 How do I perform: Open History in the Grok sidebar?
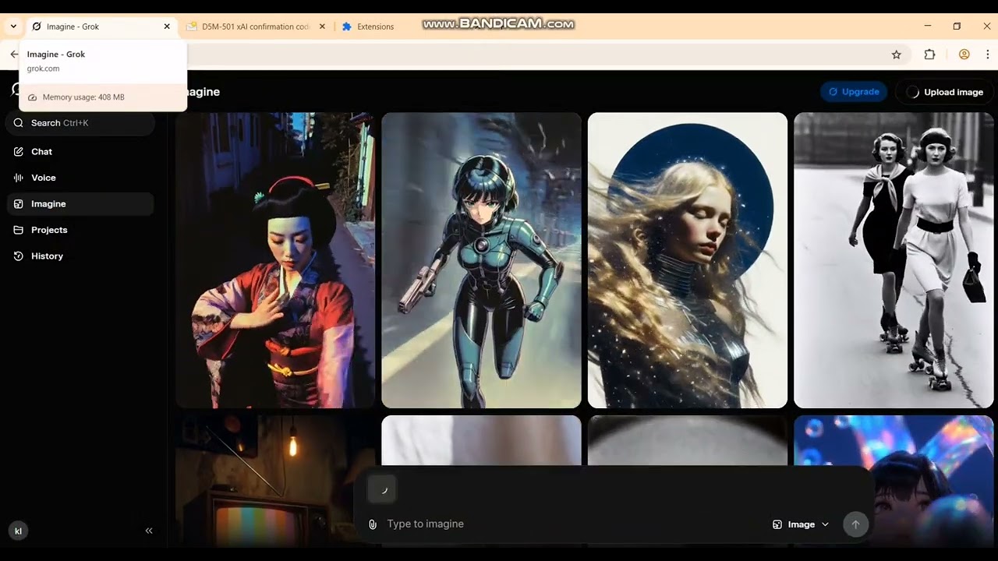[x=81, y=256]
